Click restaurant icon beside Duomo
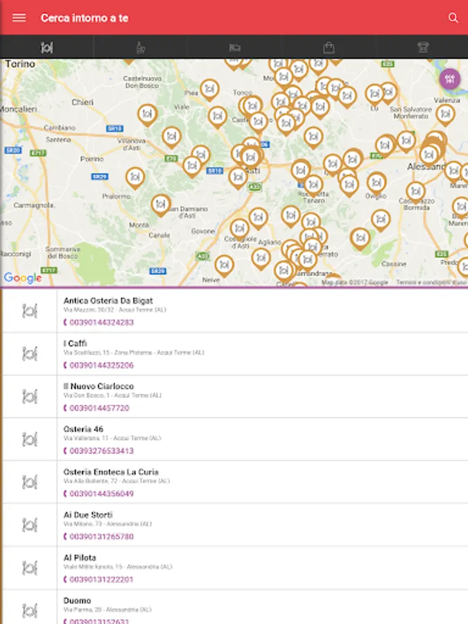The width and height of the screenshot is (468, 624). point(29,610)
